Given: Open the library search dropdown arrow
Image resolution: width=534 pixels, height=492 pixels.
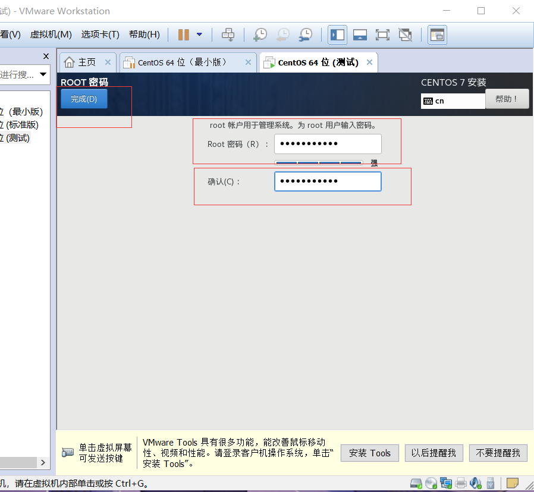Looking at the screenshot, I should coord(43,74).
